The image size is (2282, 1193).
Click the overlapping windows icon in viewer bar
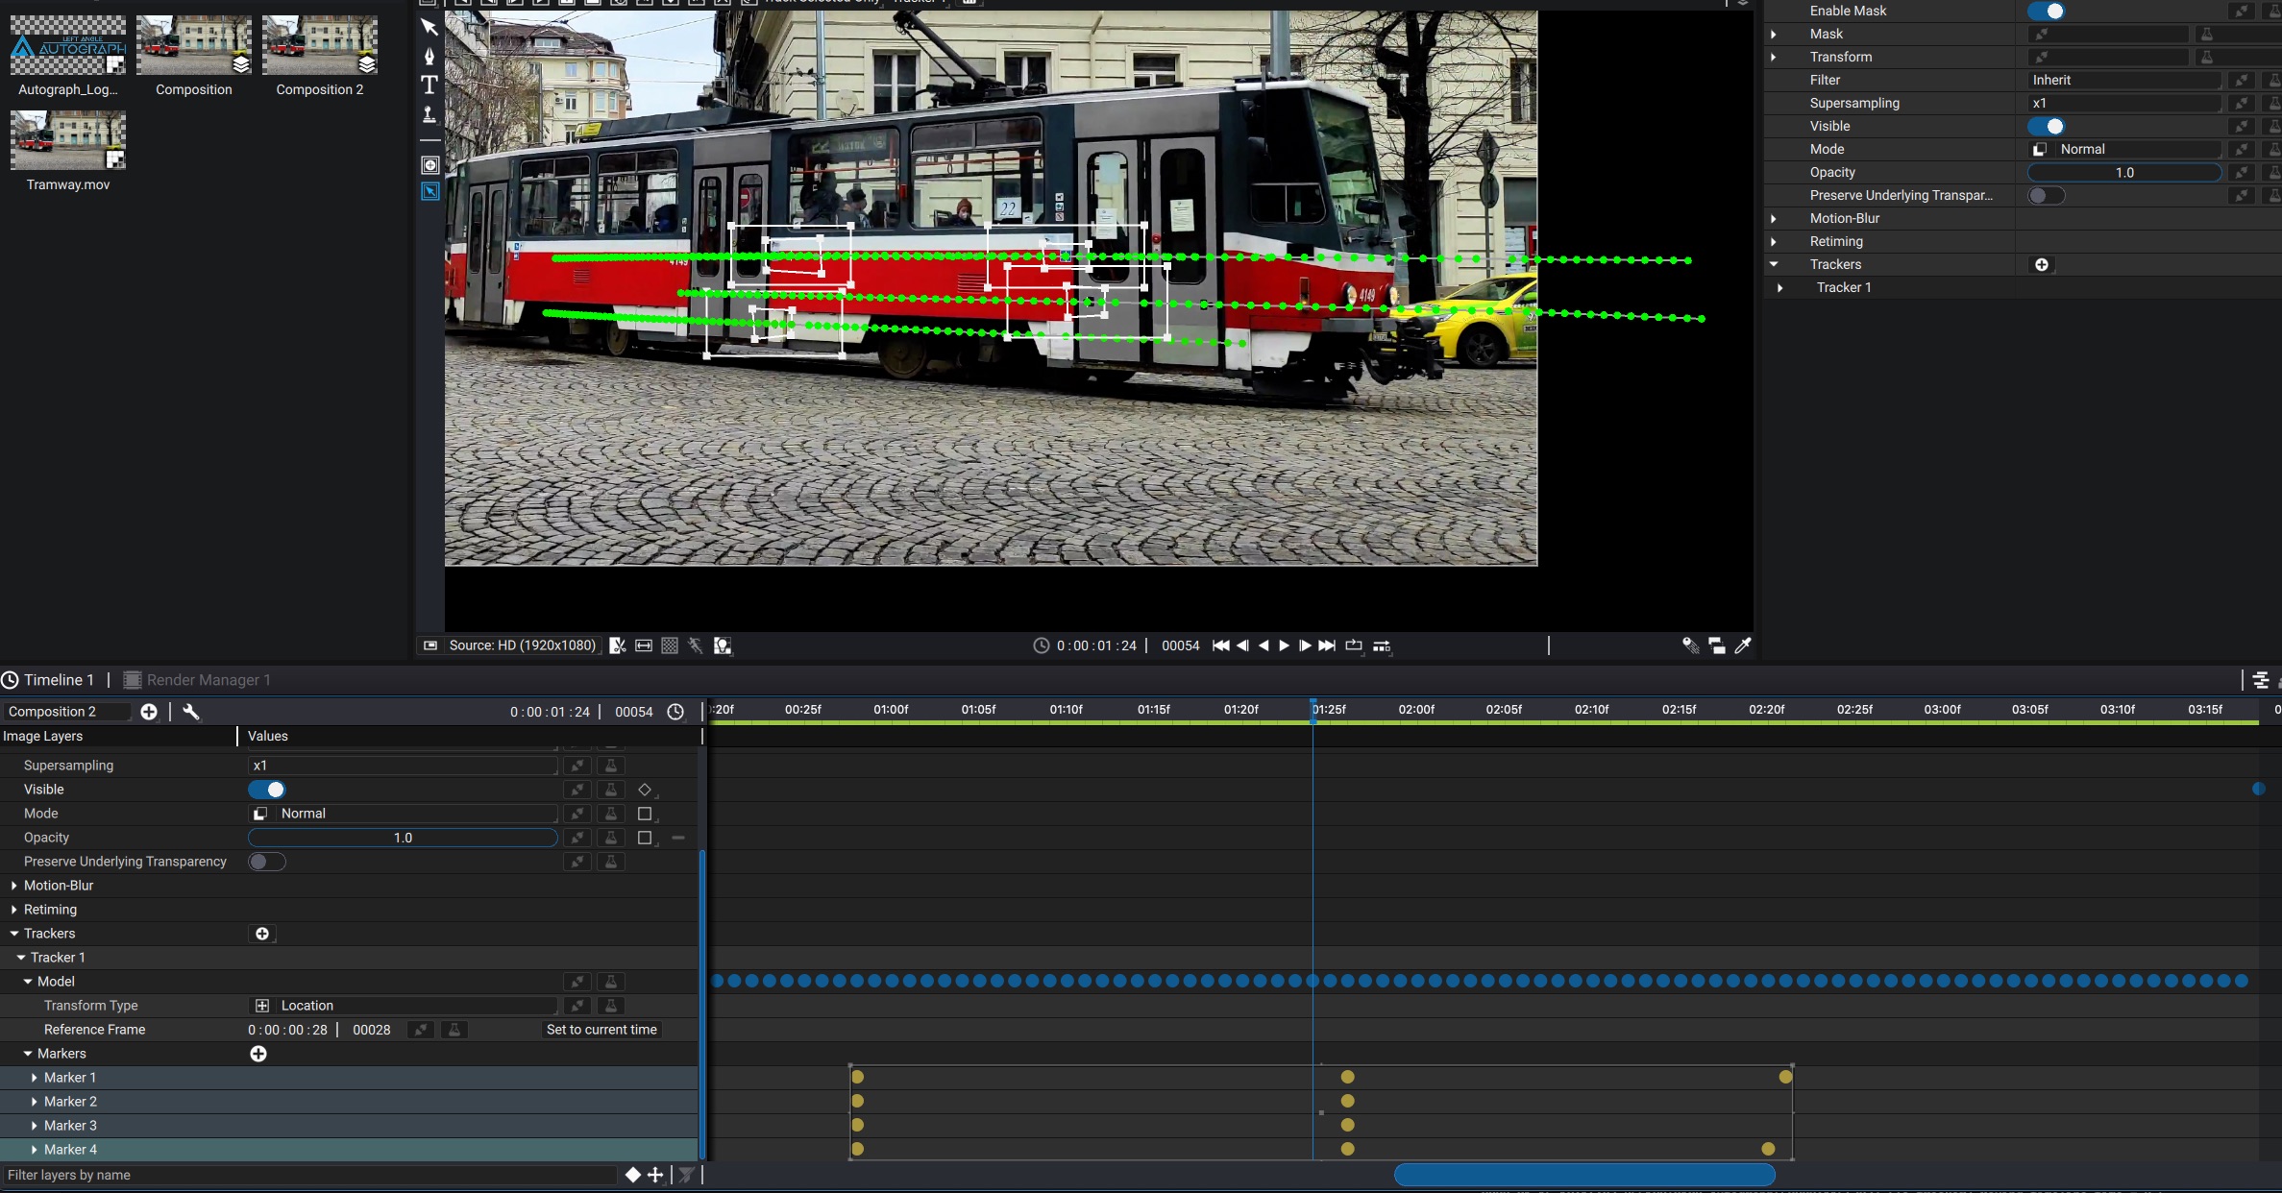pos(1717,645)
